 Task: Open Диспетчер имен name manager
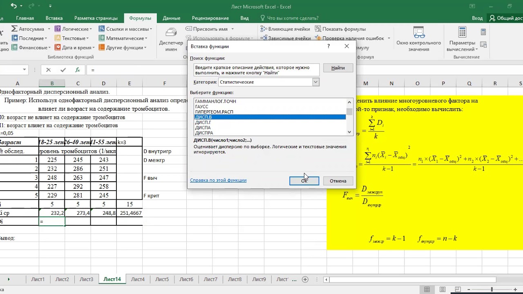point(171,40)
